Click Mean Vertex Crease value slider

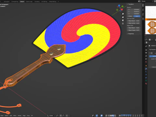click(134, 23)
